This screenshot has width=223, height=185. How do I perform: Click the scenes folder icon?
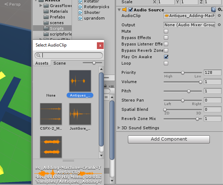click(46, 22)
